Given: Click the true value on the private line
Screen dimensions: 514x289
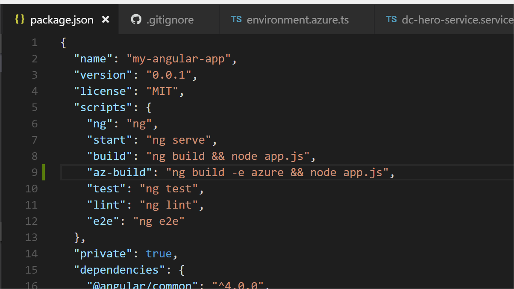Looking at the screenshot, I should (x=159, y=253).
